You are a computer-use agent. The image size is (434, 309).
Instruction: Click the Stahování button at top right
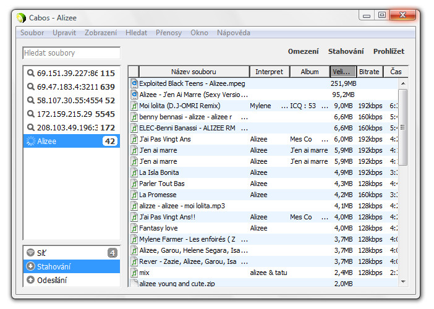(346, 51)
